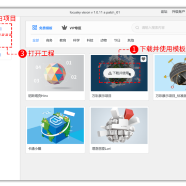Open the VIP专区 tab

coord(71,28)
